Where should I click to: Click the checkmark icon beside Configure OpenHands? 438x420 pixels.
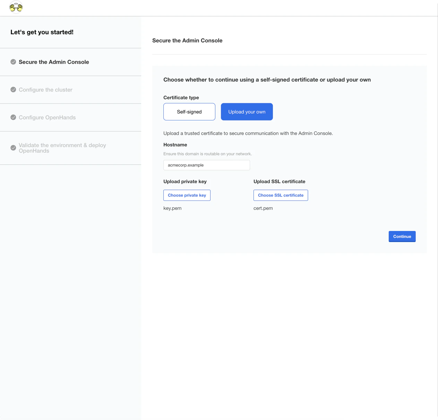tap(13, 117)
